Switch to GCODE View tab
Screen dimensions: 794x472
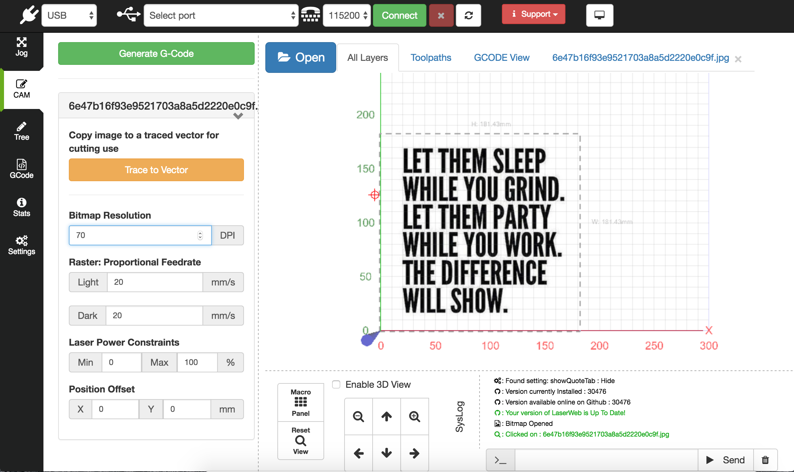point(501,57)
